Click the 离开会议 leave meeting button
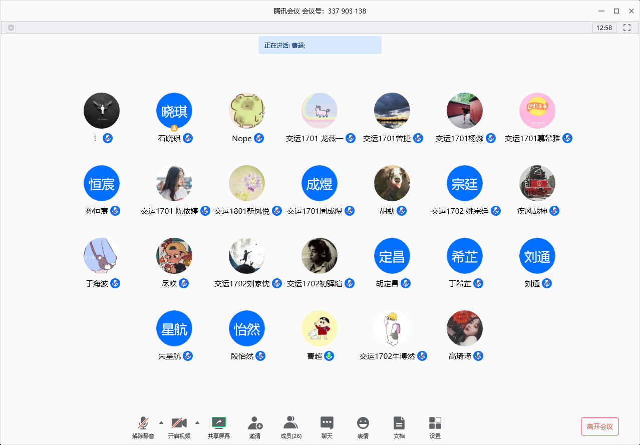The height and width of the screenshot is (445, 640). coord(599,426)
